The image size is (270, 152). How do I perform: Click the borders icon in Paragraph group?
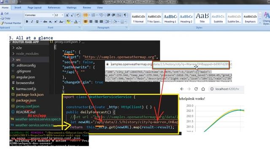[122, 22]
